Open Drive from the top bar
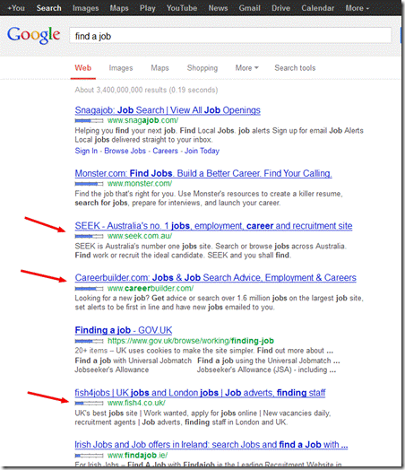 (280, 8)
